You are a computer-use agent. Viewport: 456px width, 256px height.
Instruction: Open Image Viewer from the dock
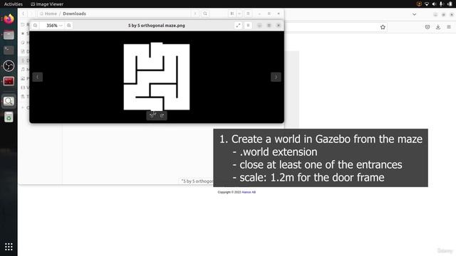9,101
